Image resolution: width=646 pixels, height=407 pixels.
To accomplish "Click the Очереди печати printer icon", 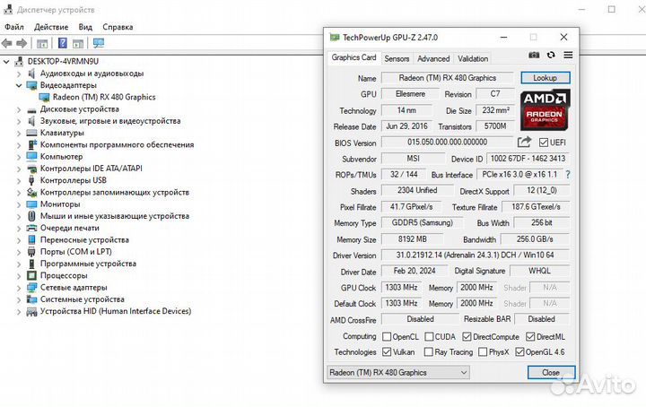I will click(x=31, y=228).
